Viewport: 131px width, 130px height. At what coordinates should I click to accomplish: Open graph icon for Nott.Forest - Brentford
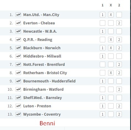[x=18, y=64]
